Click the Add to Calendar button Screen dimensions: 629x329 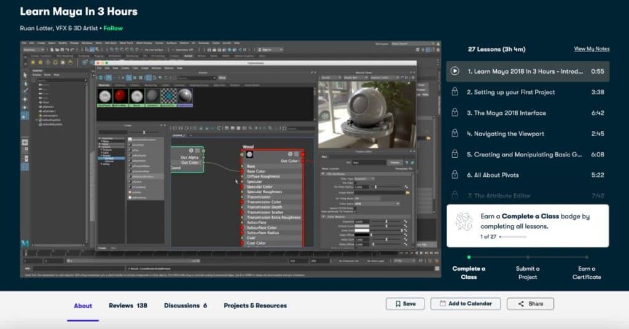[x=466, y=304]
